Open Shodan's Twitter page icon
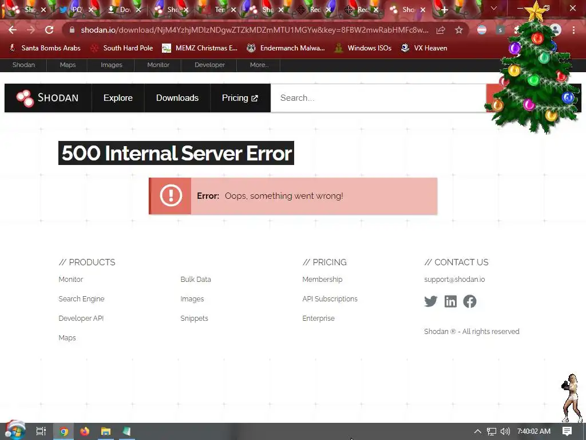This screenshot has height=440, width=586. click(x=430, y=301)
